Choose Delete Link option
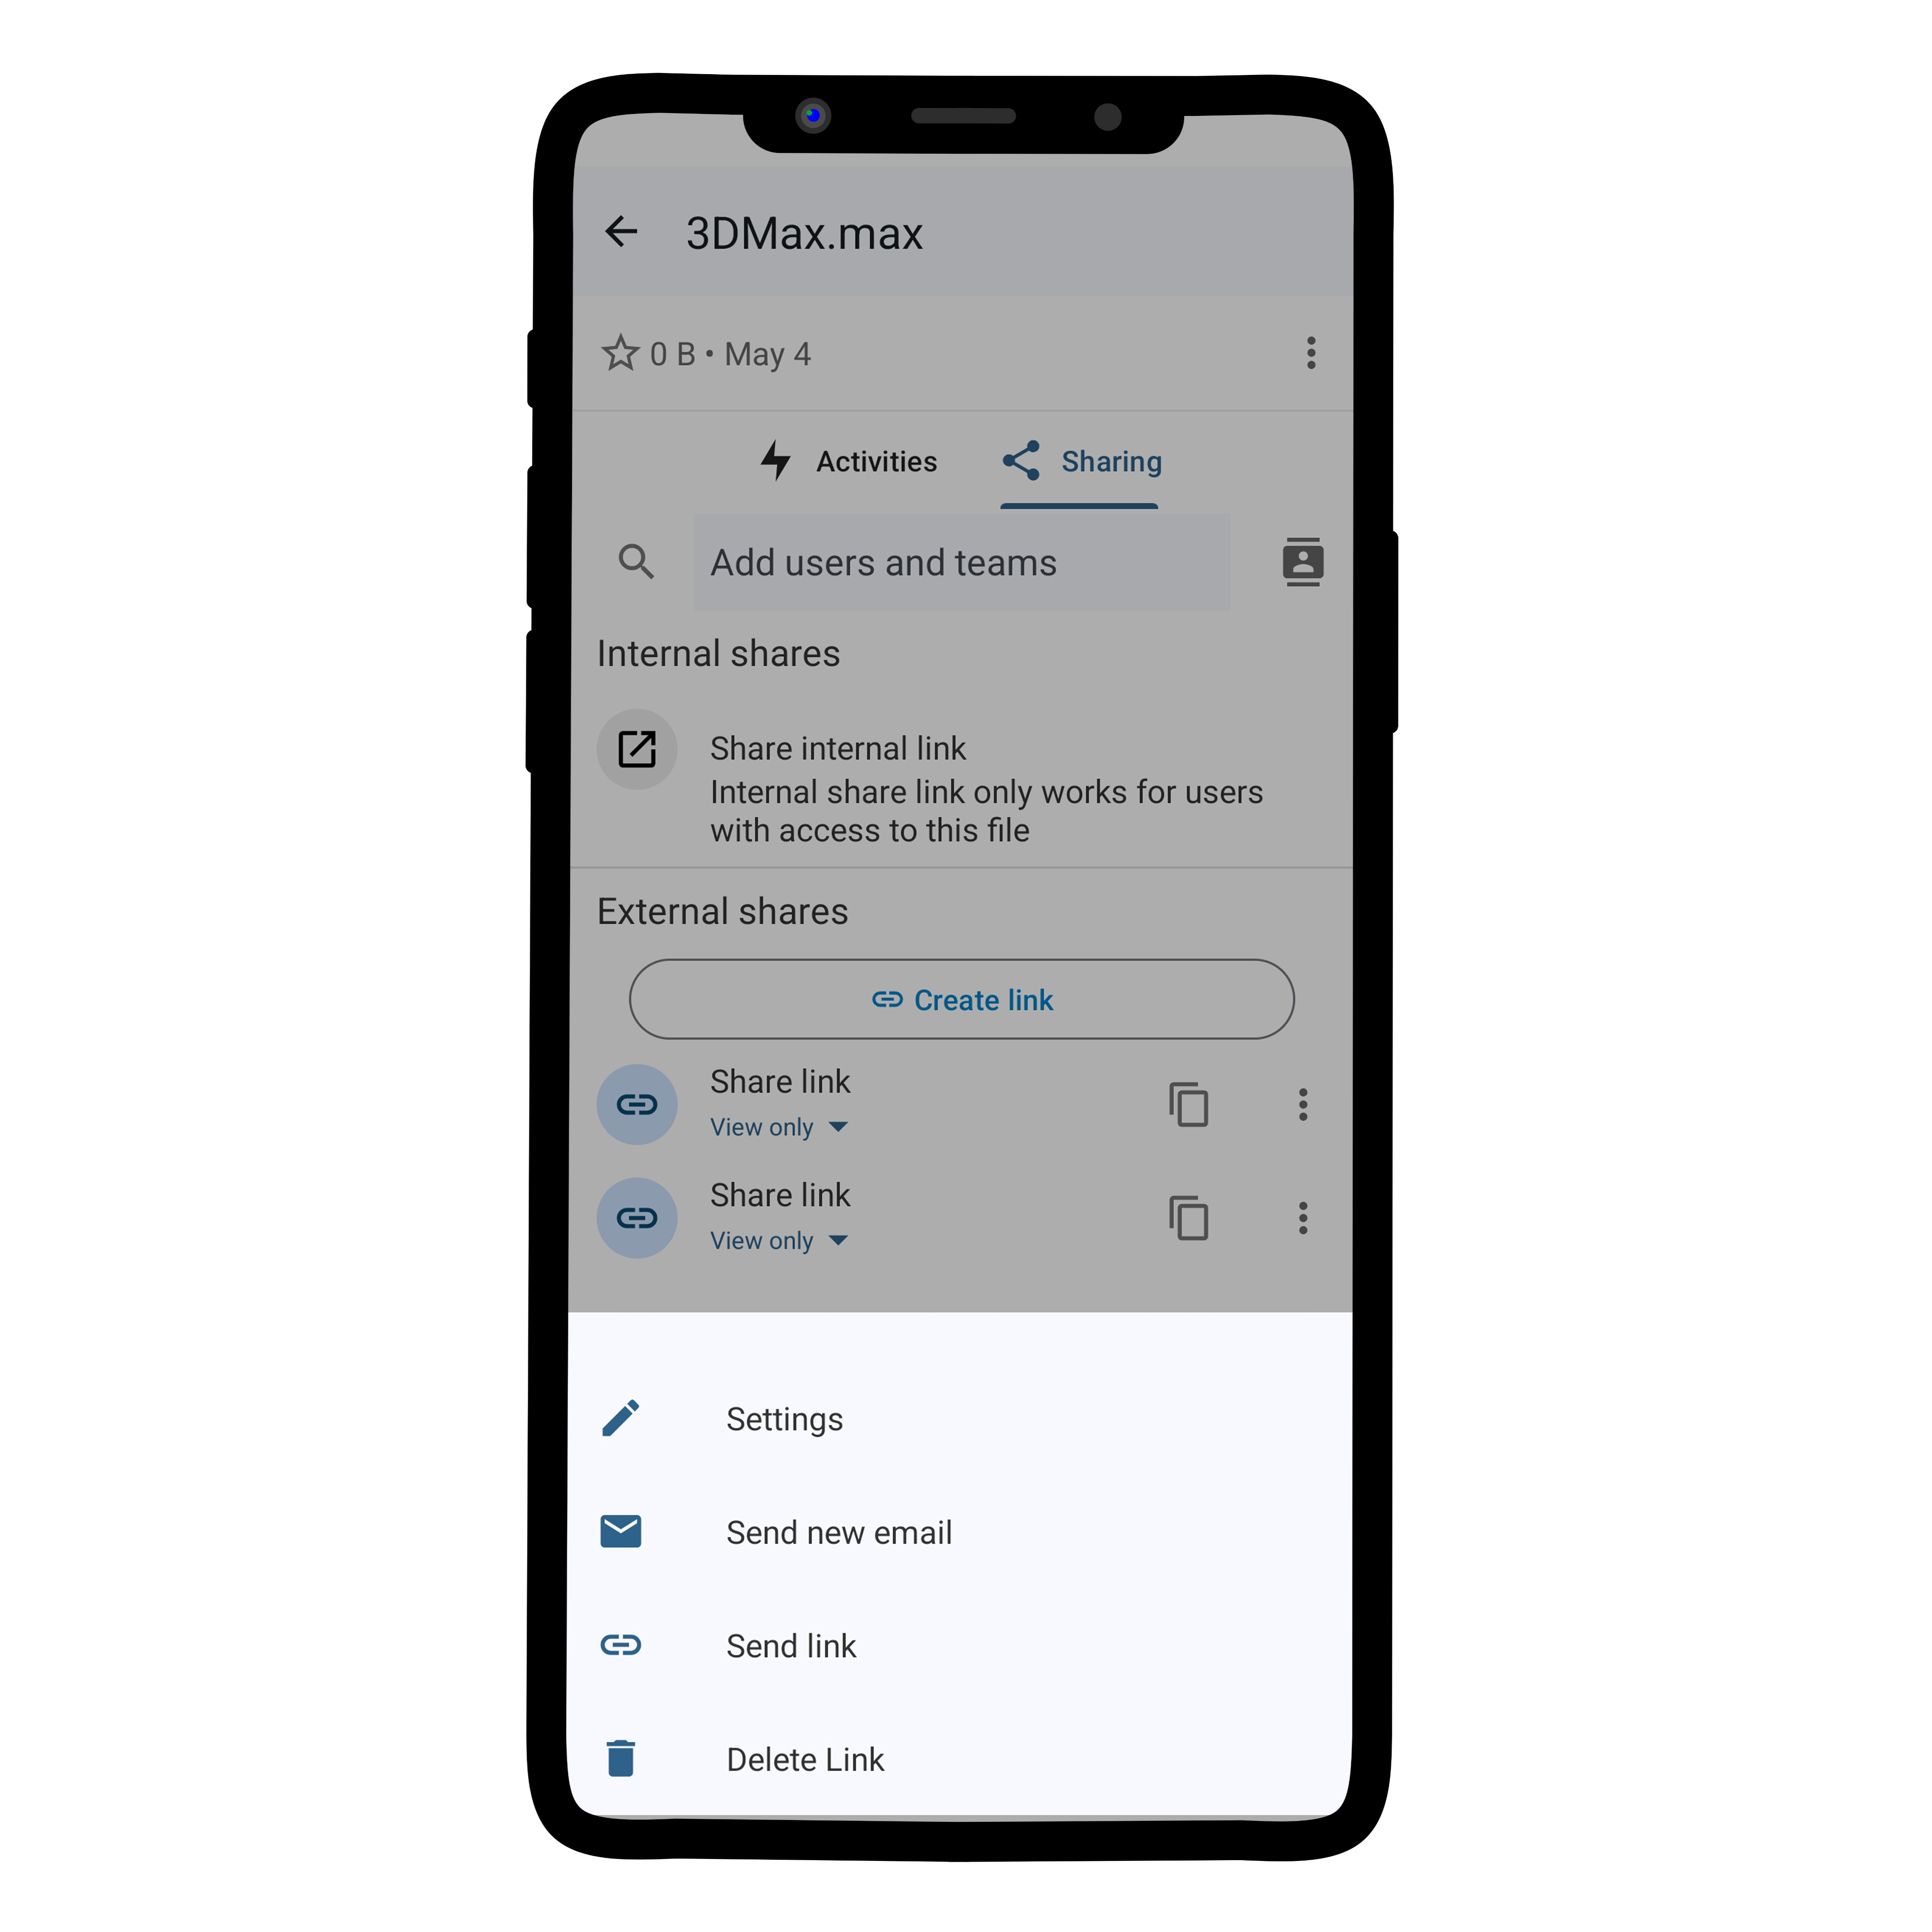1932x1932 pixels. coord(960,1759)
